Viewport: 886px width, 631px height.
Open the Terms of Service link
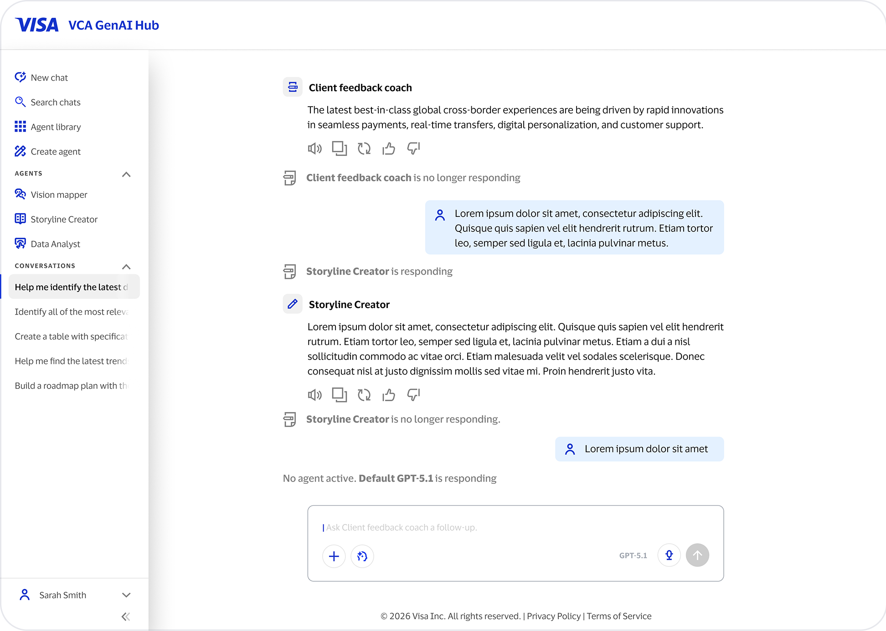[x=619, y=616]
